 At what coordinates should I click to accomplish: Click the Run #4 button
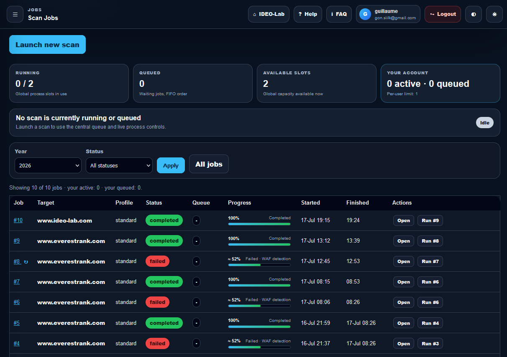coord(430,323)
